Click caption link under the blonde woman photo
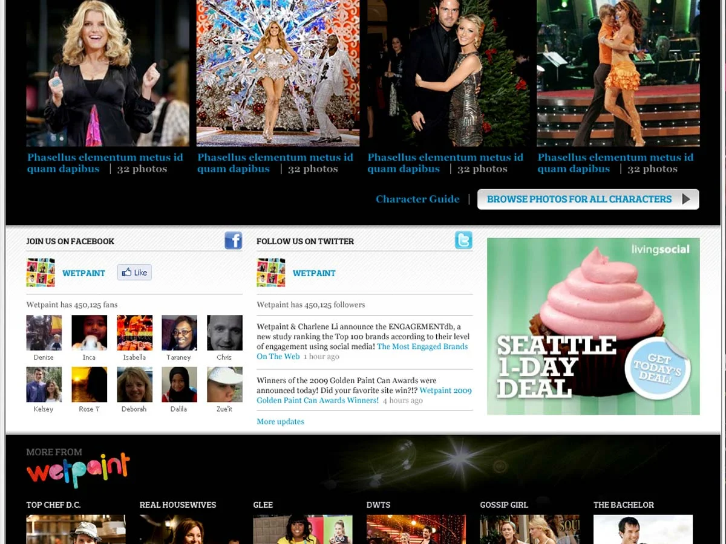This screenshot has width=726, height=544. pyautogui.click(x=105, y=163)
